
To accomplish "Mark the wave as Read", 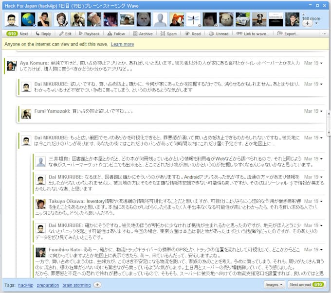I will tap(193, 34).
